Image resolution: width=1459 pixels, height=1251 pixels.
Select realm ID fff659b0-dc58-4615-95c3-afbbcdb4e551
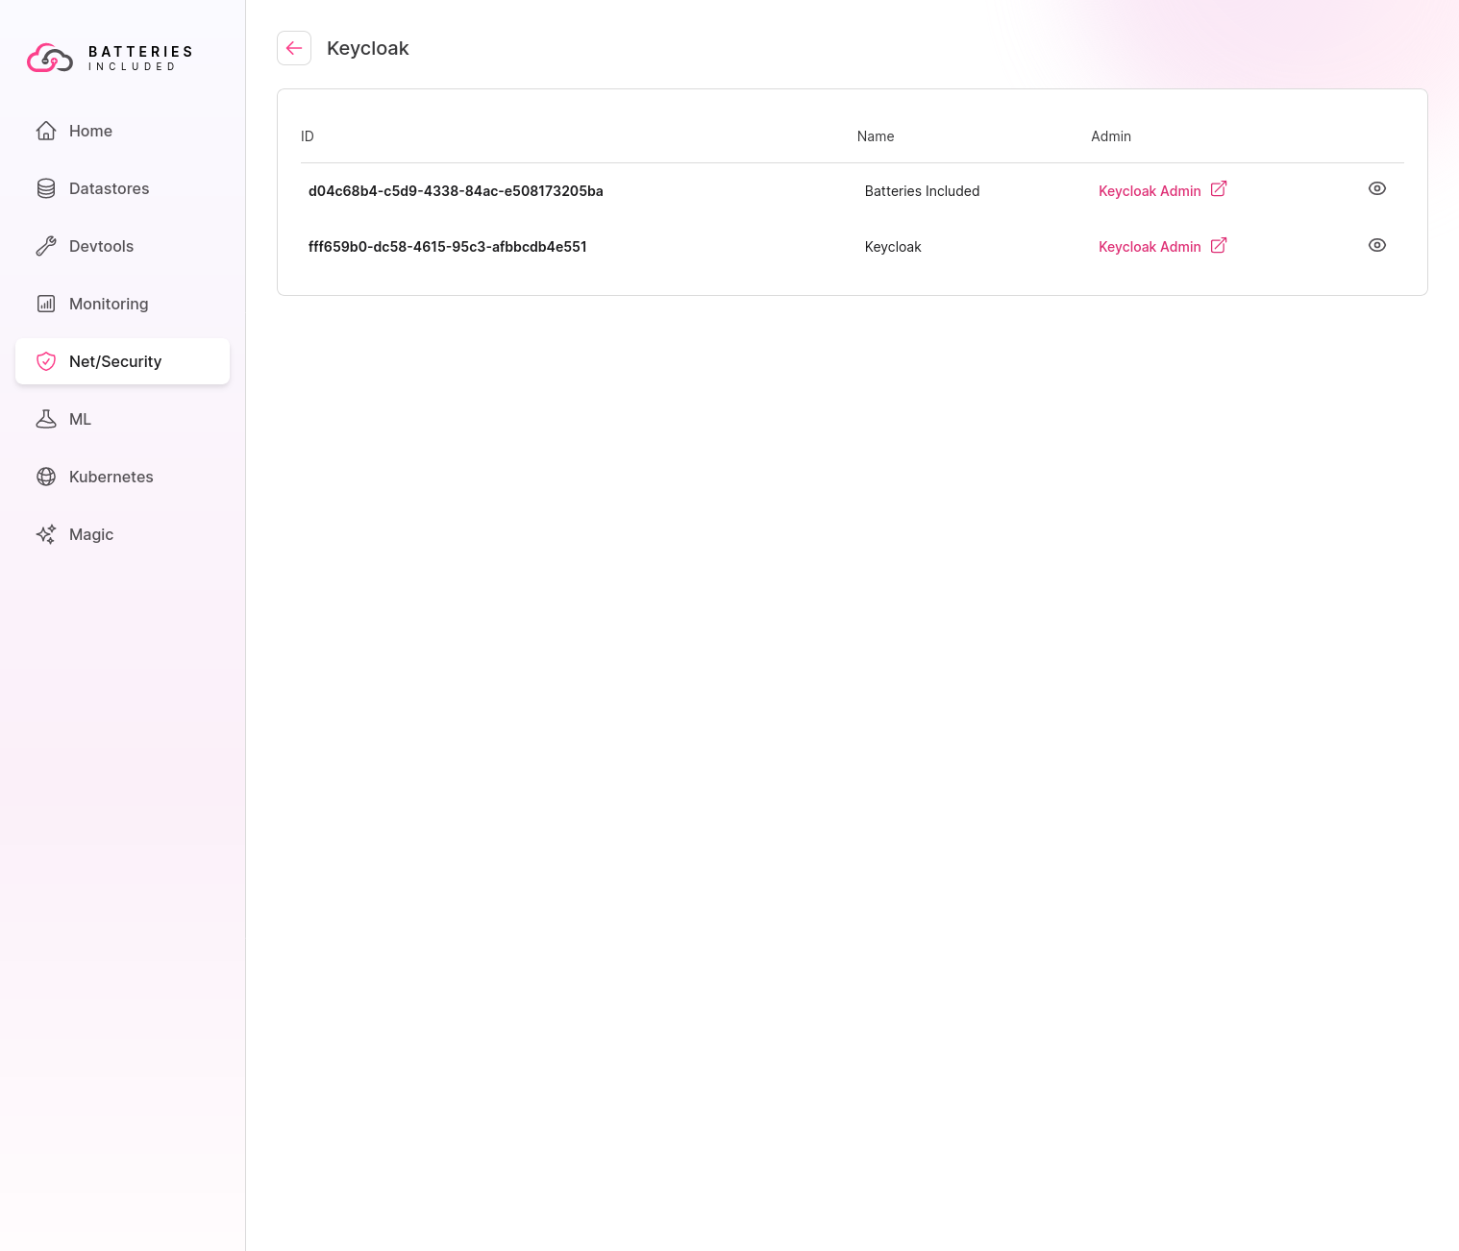point(448,247)
